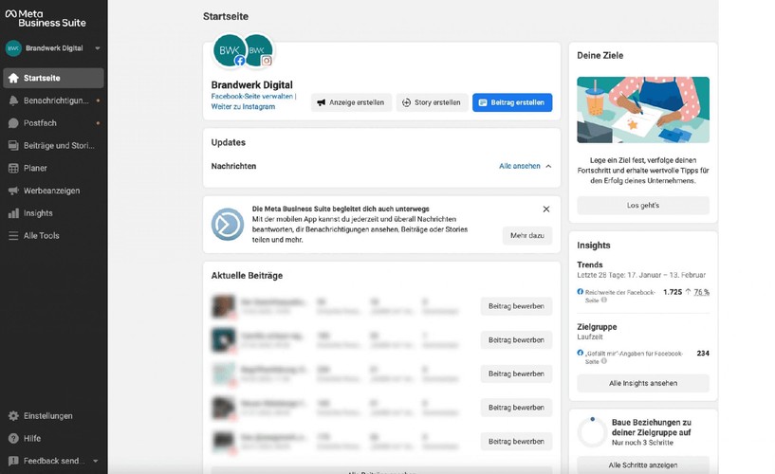Viewport: 775px width, 474px height.
Task: Collapse the Nachrichten section chevron
Action: (x=548, y=167)
